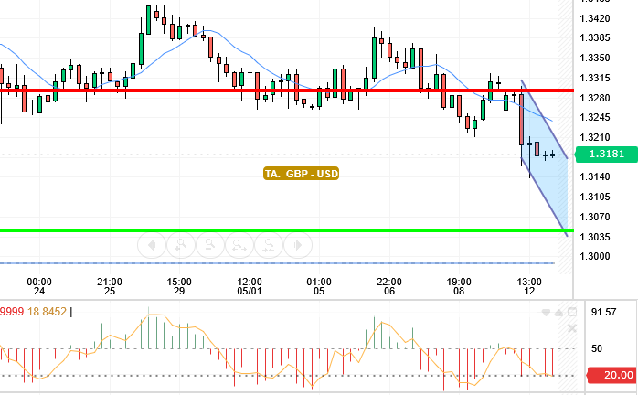
Task: Click the expand horizontal zoom button
Action: pyautogui.click(x=239, y=245)
